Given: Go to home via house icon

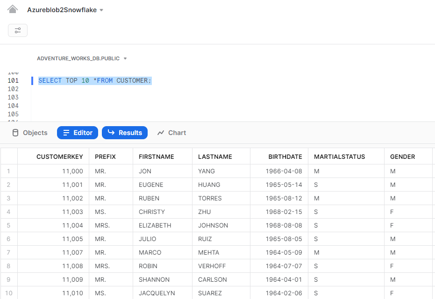Looking at the screenshot, I should [x=13, y=9].
